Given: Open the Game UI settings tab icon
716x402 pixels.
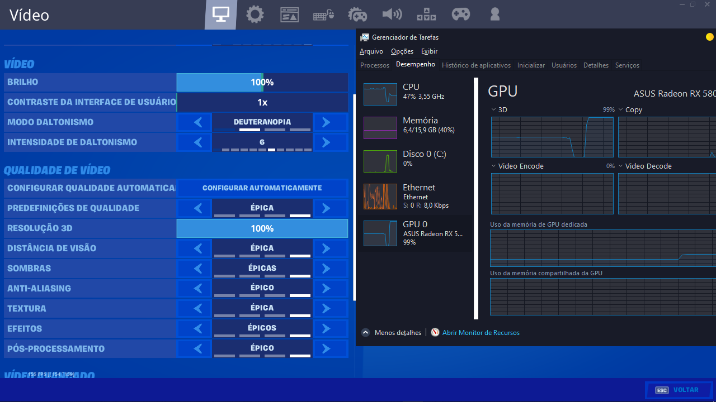Looking at the screenshot, I should click(289, 15).
